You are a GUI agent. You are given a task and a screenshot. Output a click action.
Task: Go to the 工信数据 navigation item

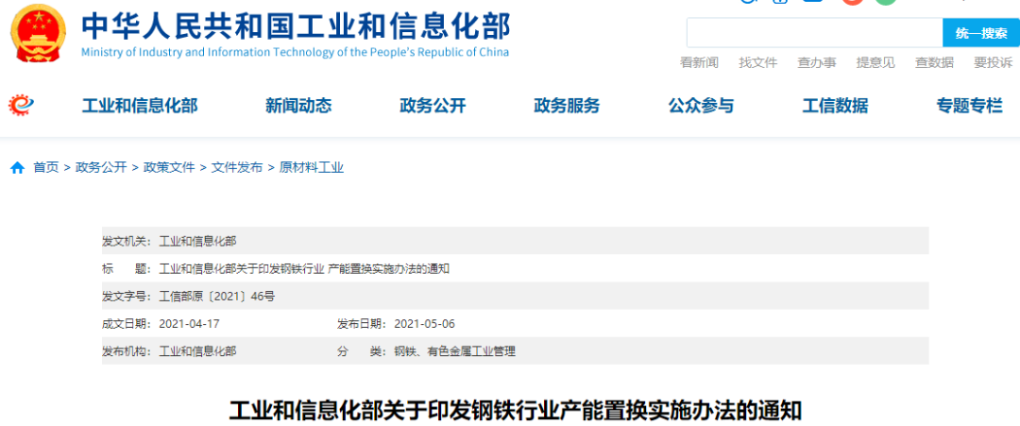pyautogui.click(x=835, y=106)
